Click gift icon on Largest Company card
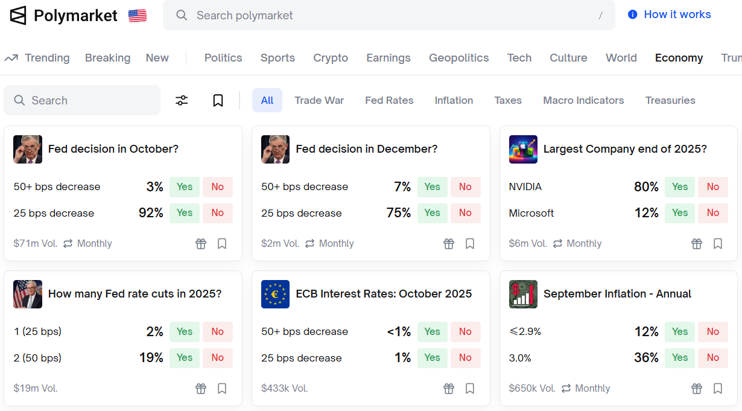742x411 pixels. tap(697, 244)
